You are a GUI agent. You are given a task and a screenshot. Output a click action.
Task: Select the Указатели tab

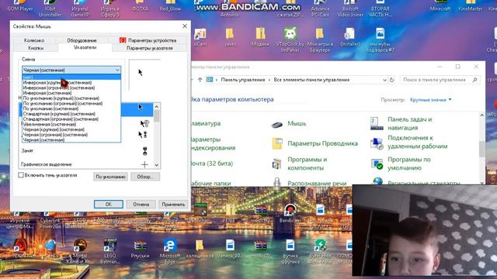(85, 47)
